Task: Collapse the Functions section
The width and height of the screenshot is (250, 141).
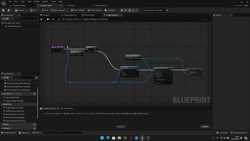Action: pos(2,94)
